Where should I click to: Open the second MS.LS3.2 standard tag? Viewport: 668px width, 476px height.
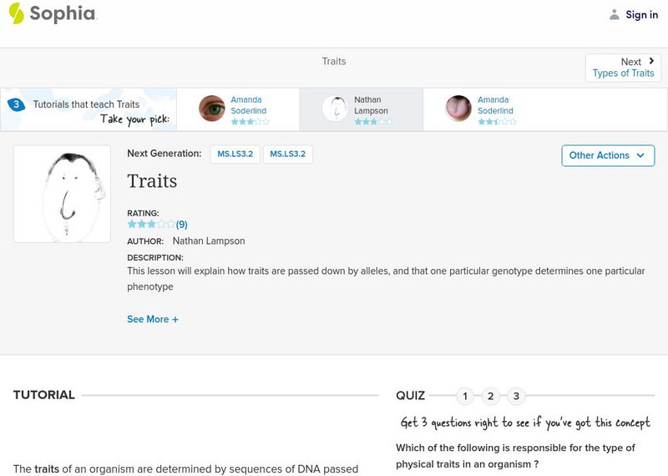point(287,154)
